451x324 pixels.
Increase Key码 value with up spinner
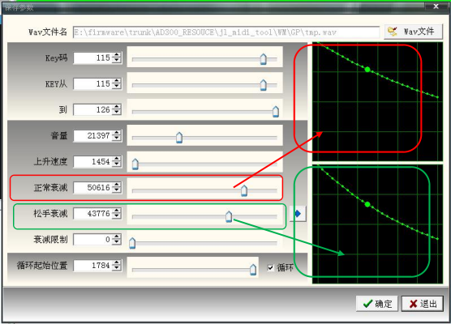[116, 55]
